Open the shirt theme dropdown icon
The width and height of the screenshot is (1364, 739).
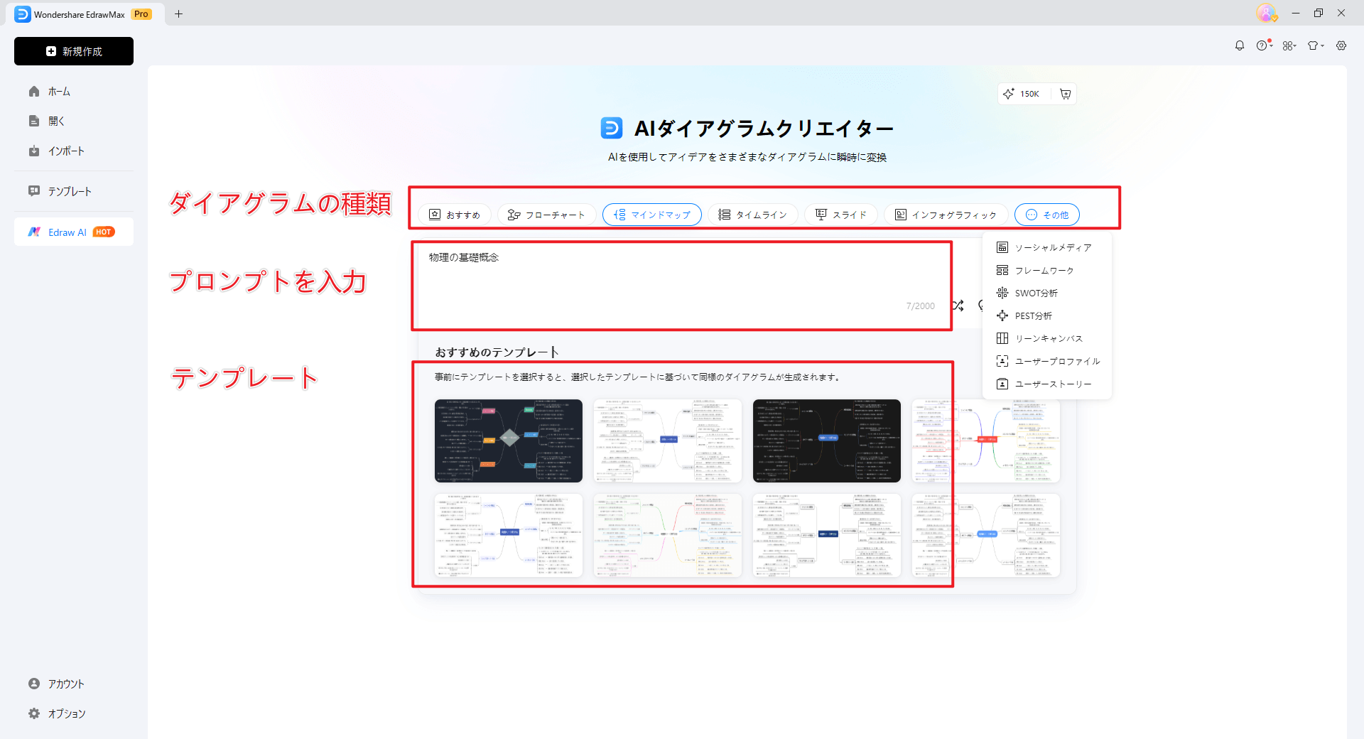point(1316,45)
